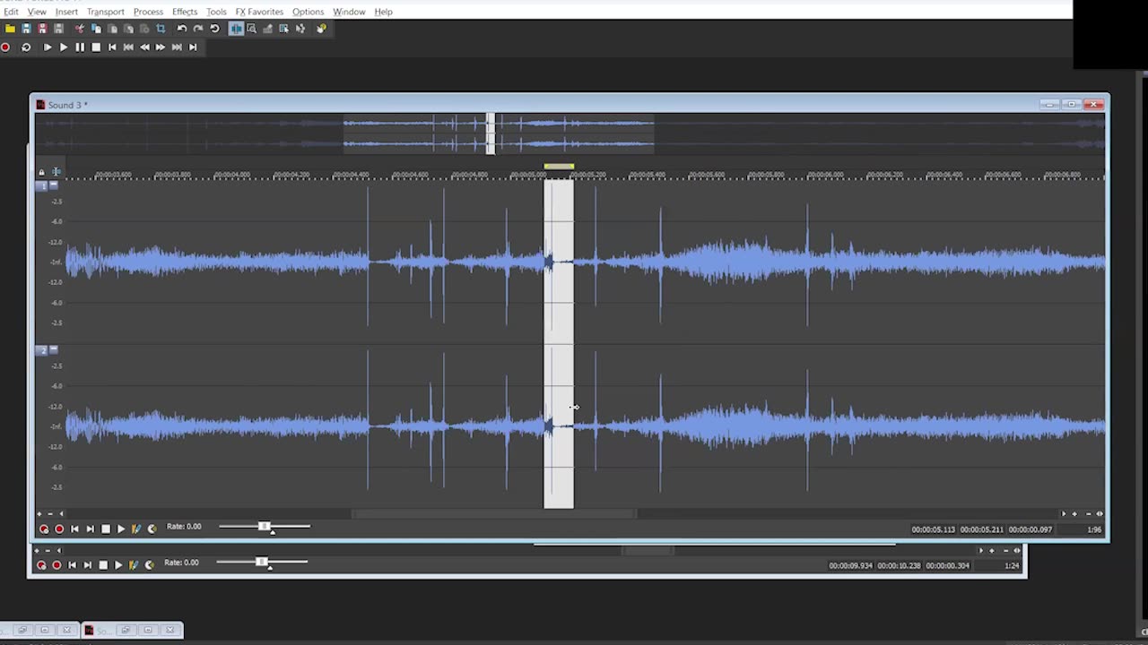This screenshot has height=645, width=1148.
Task: Play audio in the back window transport
Action: (x=118, y=565)
